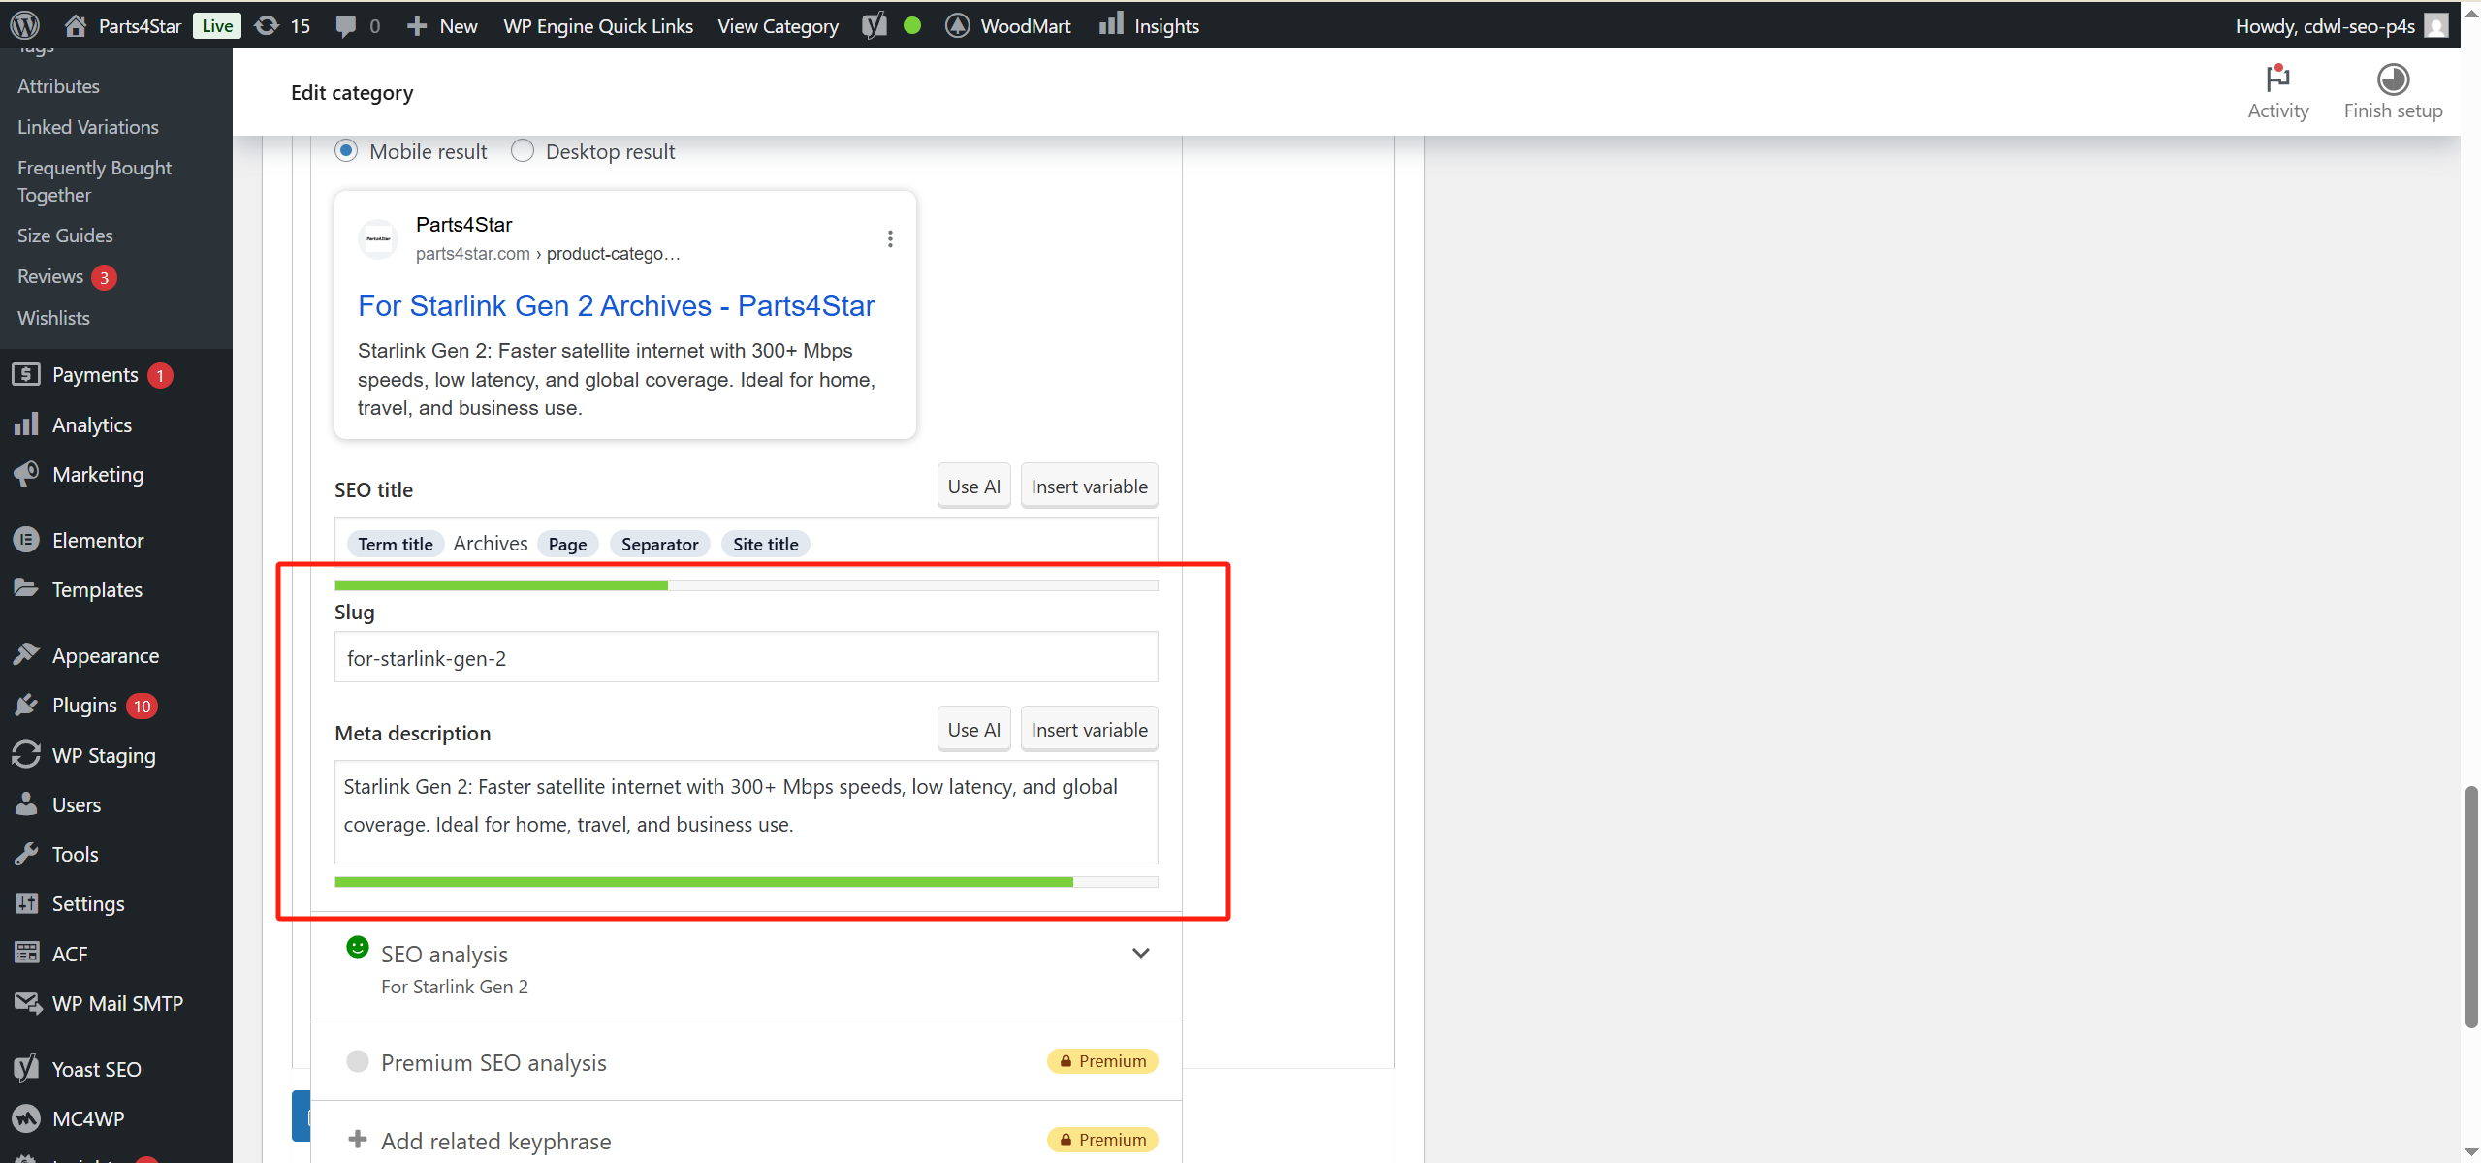Open the WordPress logo menu

[x=24, y=25]
